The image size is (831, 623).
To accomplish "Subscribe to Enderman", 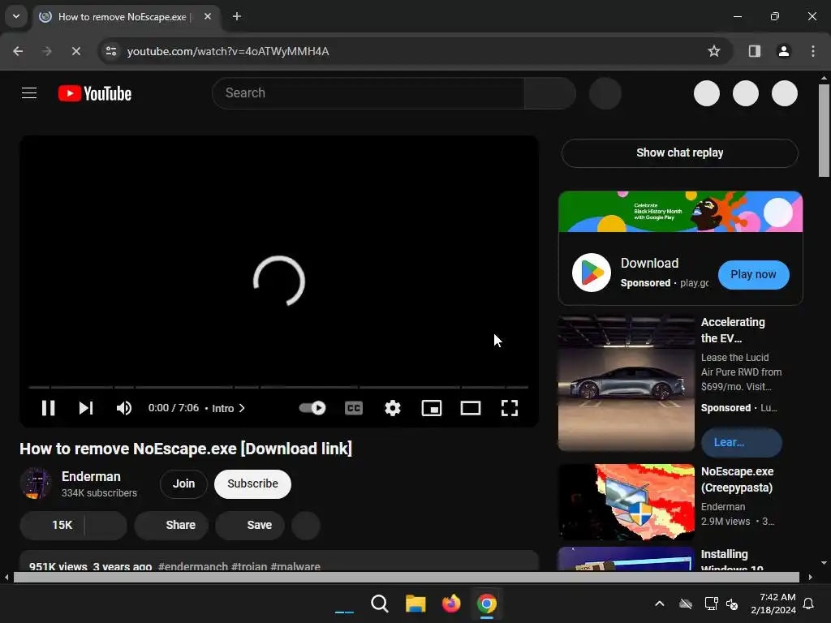I will (253, 483).
